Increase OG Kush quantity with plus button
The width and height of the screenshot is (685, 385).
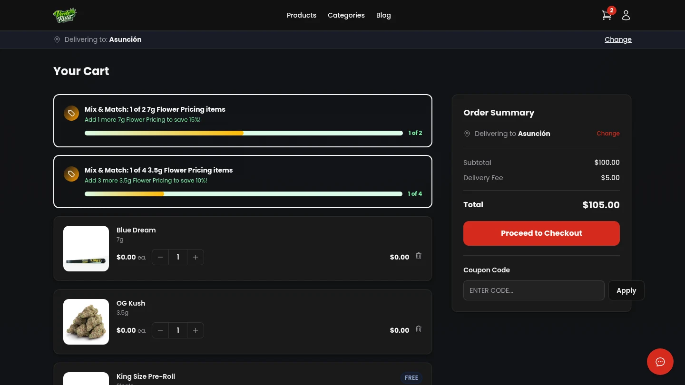(196, 330)
